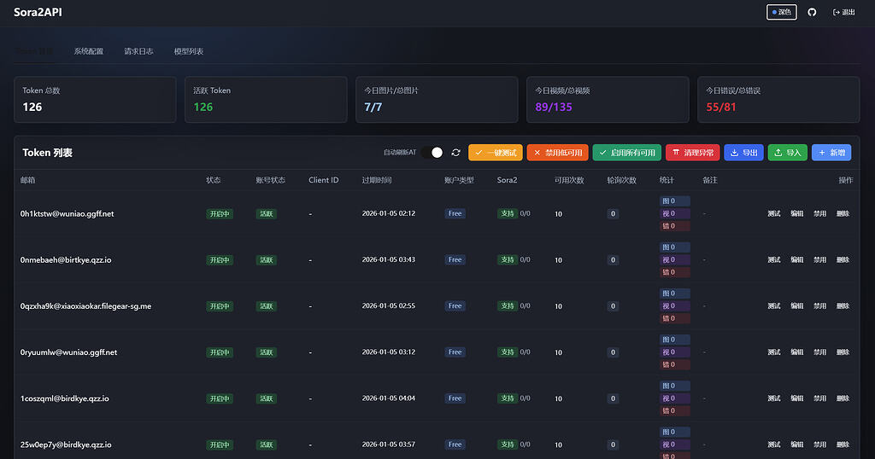The image size is (875, 459).
Task: Click the red 清理异常 button
Action: (692, 153)
